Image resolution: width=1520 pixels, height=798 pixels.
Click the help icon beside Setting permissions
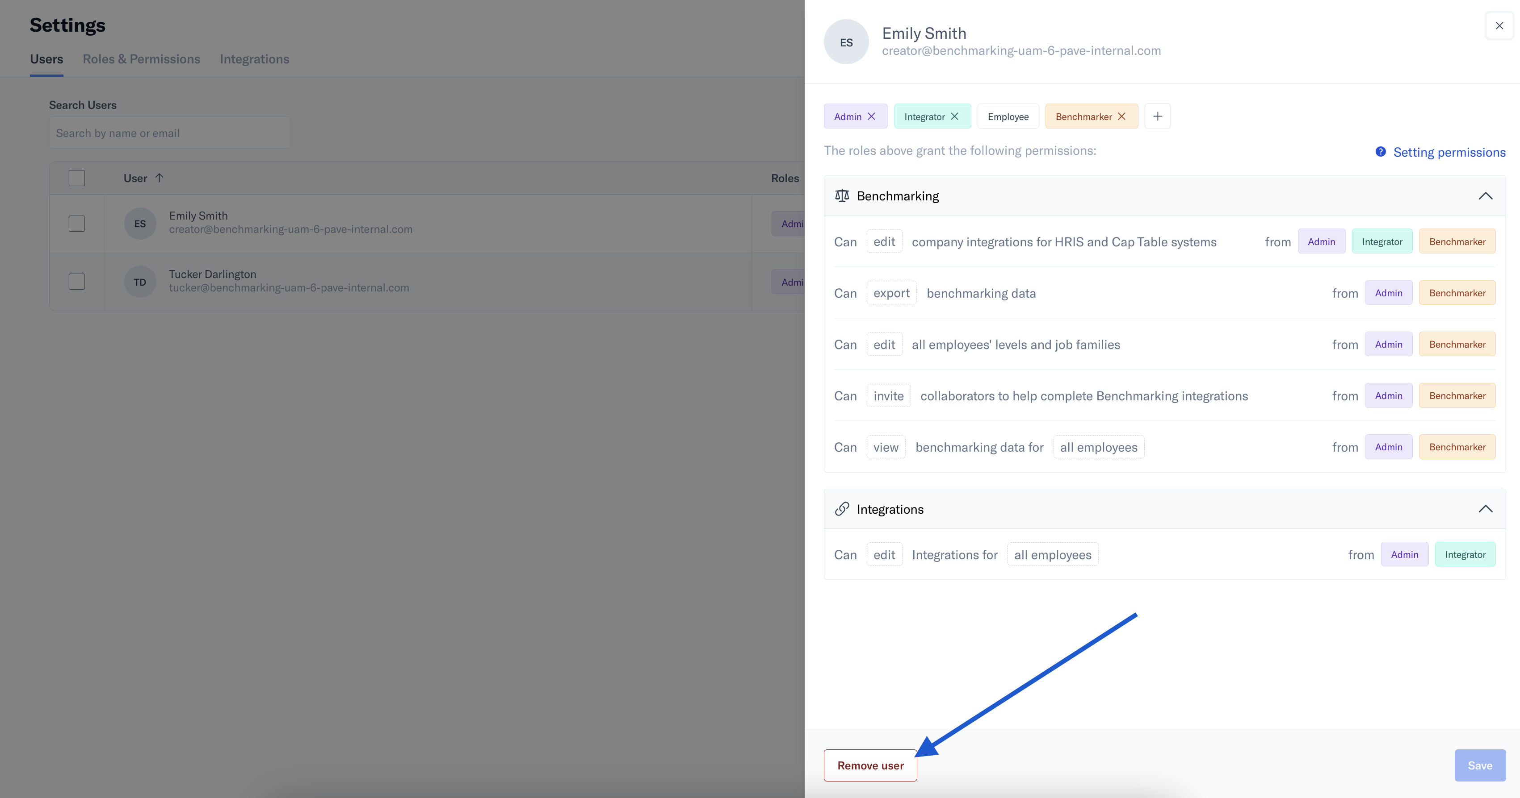[x=1380, y=152]
